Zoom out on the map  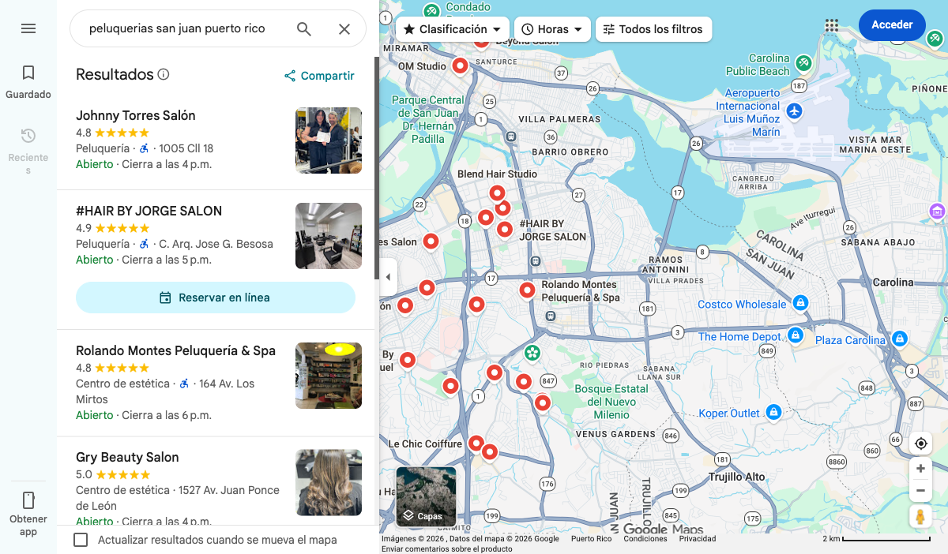pyautogui.click(x=920, y=491)
